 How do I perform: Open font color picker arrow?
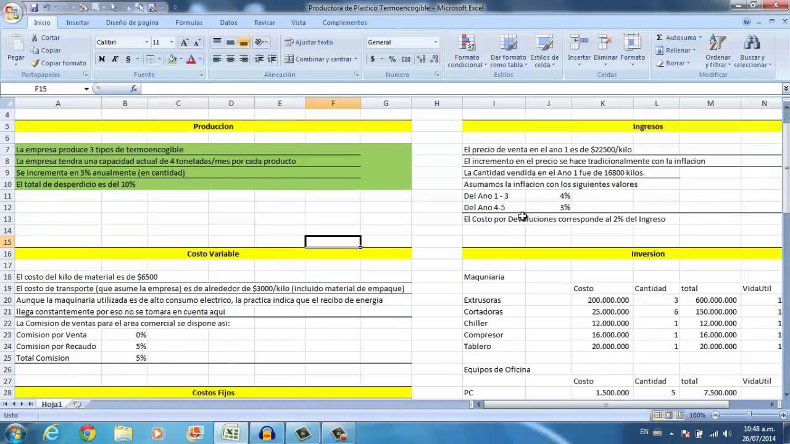pos(200,59)
